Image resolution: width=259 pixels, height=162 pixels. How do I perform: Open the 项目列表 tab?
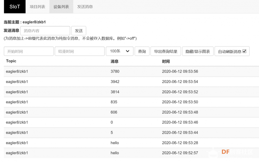(x=38, y=7)
